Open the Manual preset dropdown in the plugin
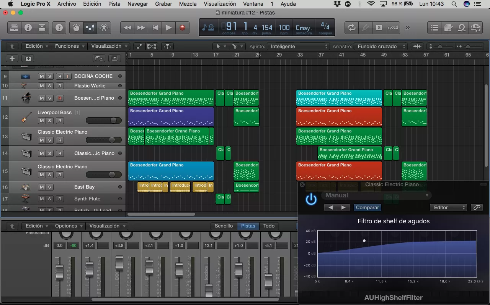Screen dimensions: 490x305 point(376,195)
